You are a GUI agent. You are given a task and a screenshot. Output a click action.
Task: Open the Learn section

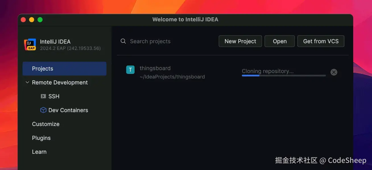coord(39,152)
